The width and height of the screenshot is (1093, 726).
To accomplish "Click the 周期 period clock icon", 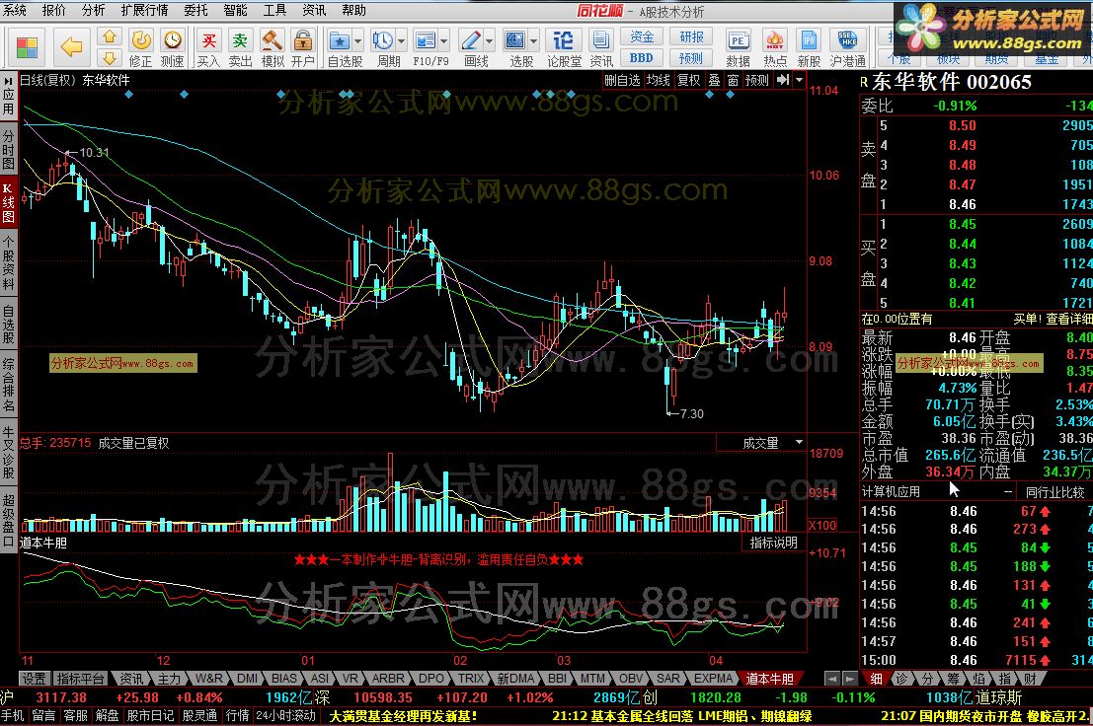I will 383,40.
